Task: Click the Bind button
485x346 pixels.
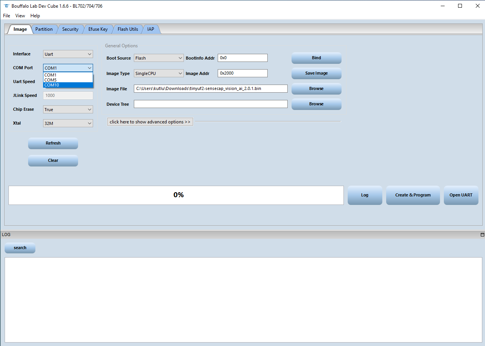Action: pos(316,58)
